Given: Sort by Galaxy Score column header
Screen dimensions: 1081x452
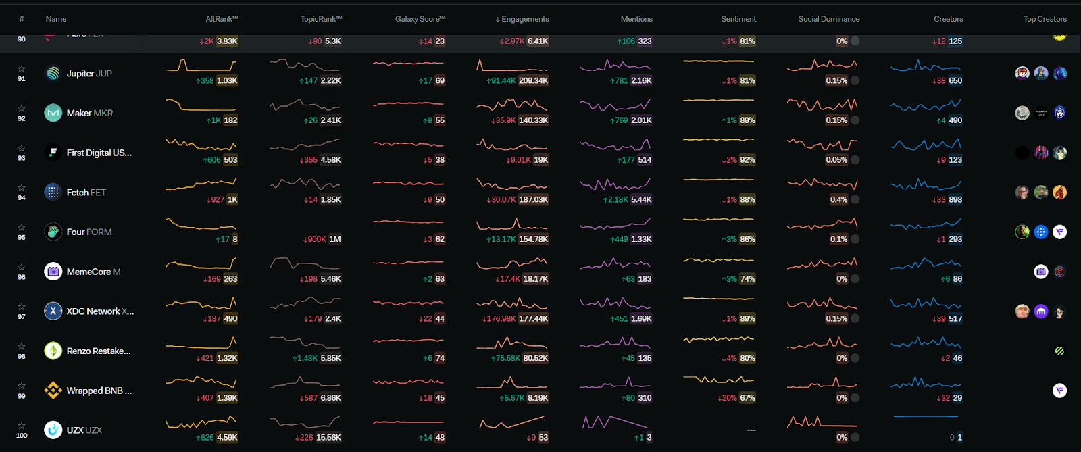Looking at the screenshot, I should [420, 19].
